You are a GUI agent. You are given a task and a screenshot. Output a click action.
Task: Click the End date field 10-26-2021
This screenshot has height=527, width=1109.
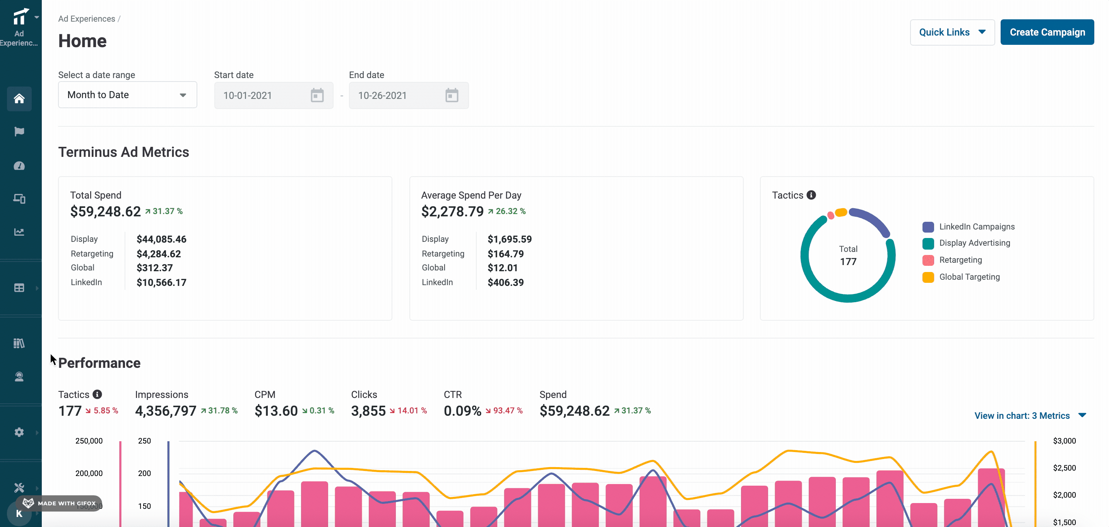pyautogui.click(x=409, y=95)
